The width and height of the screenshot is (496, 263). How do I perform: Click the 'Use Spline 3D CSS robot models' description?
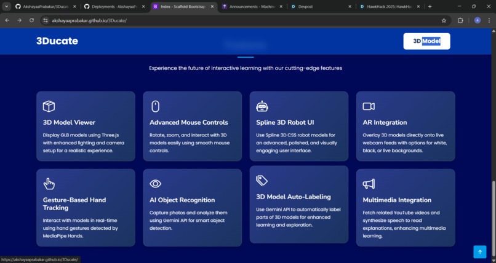[x=297, y=143]
